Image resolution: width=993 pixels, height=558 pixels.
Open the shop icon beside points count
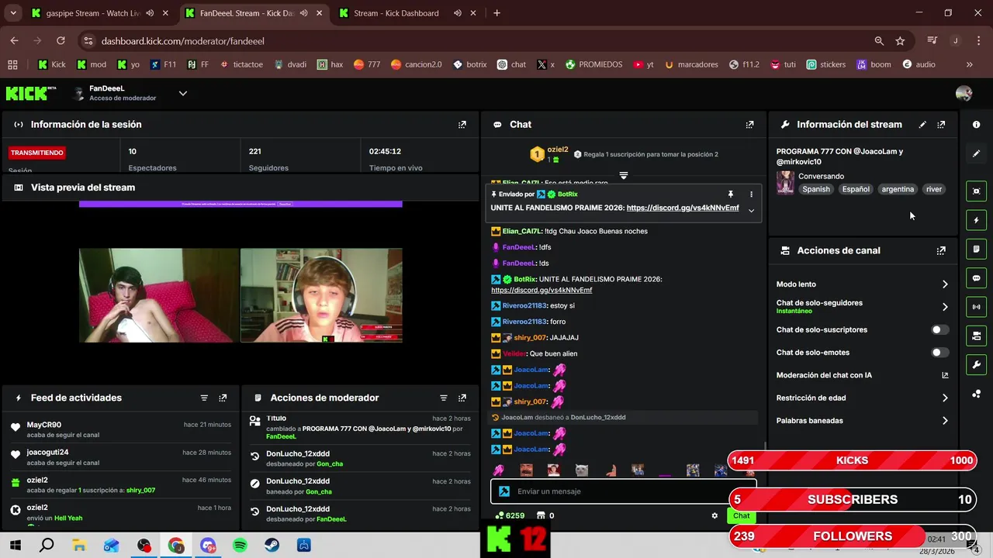click(541, 515)
